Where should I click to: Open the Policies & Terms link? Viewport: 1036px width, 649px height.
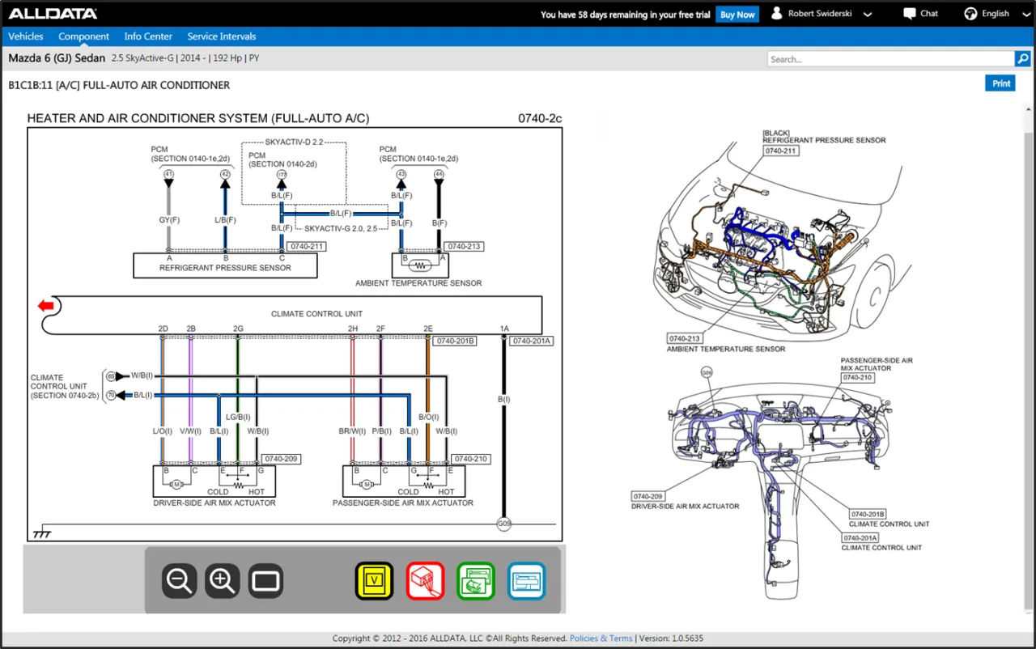(x=601, y=638)
